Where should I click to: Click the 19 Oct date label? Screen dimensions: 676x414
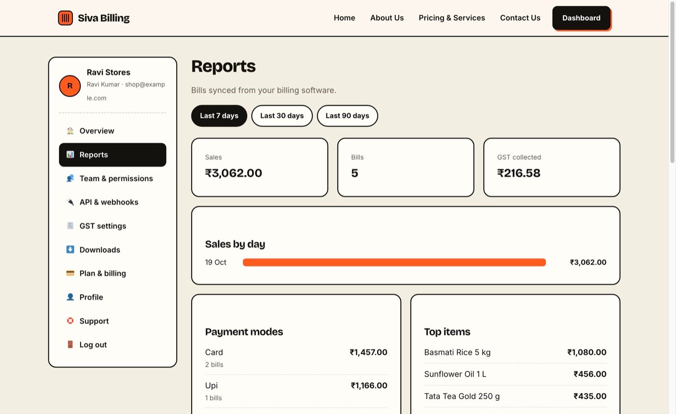point(216,262)
